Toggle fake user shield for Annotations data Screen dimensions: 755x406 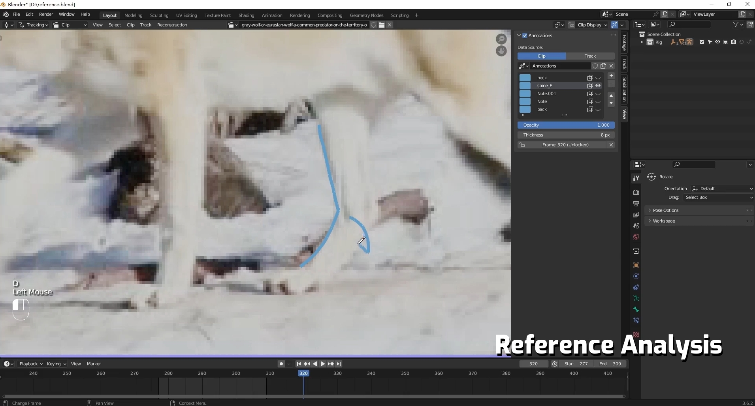tap(595, 66)
